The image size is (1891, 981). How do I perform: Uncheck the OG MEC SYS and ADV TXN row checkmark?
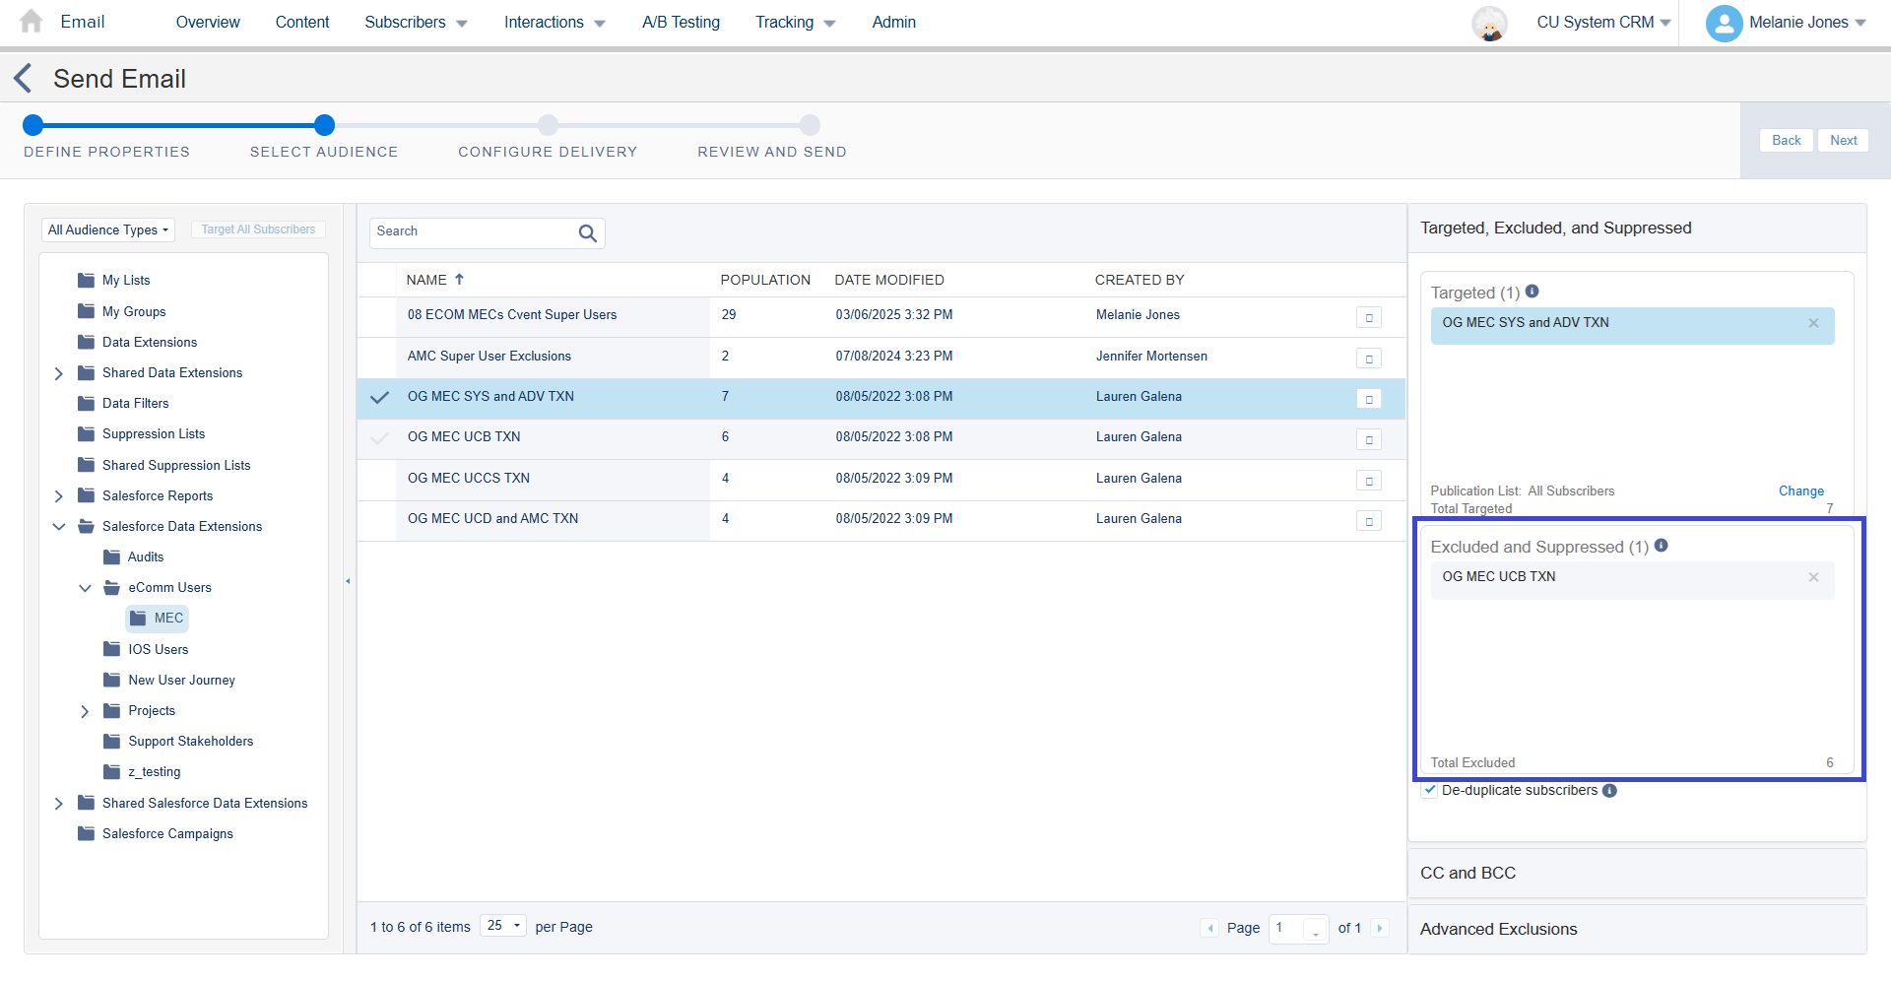379,398
